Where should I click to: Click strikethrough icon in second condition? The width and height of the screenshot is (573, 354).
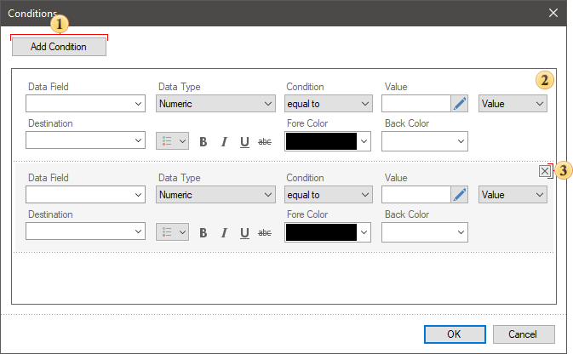(x=265, y=232)
